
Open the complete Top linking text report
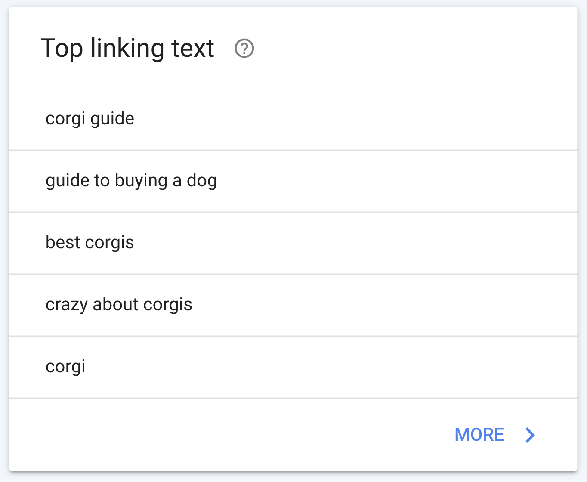coord(479,435)
